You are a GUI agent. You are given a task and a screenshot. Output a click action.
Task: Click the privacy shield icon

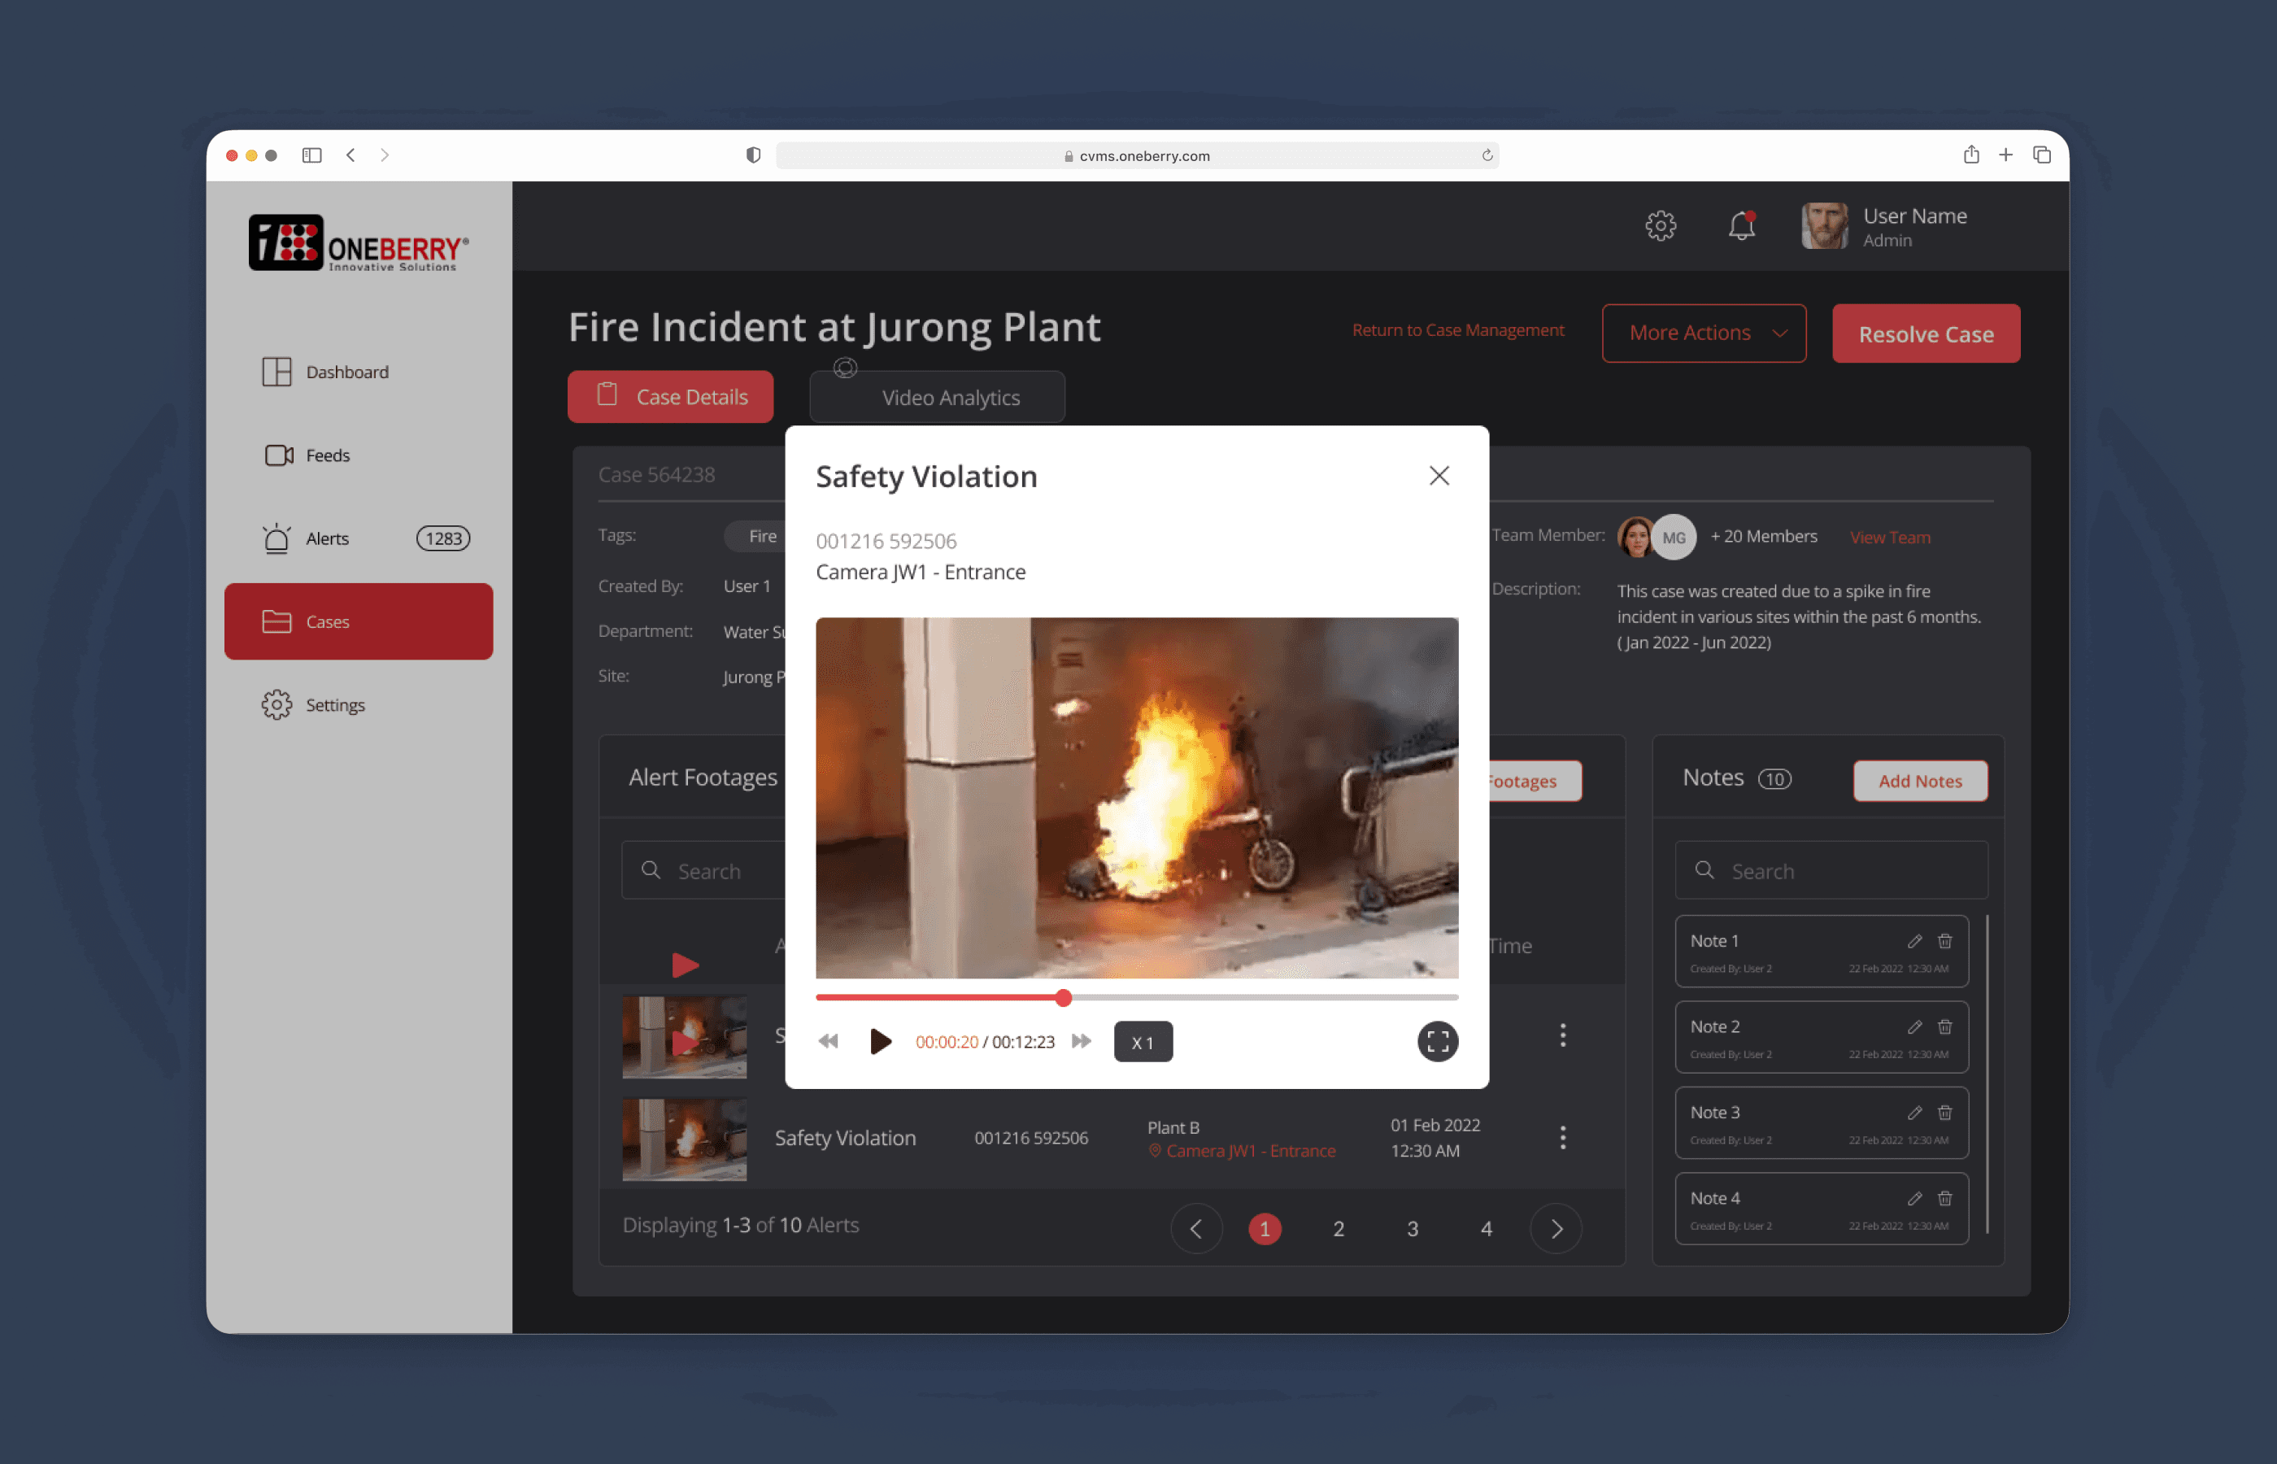pos(753,155)
